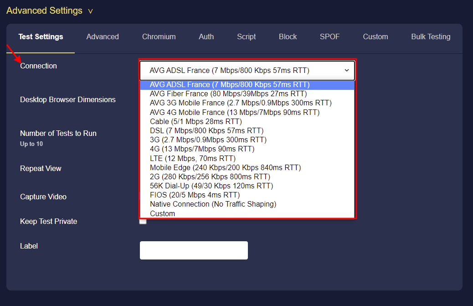Pick 3G (2.7 Mbps/0.9Mbps 300ms RTT)

(x=247, y=140)
